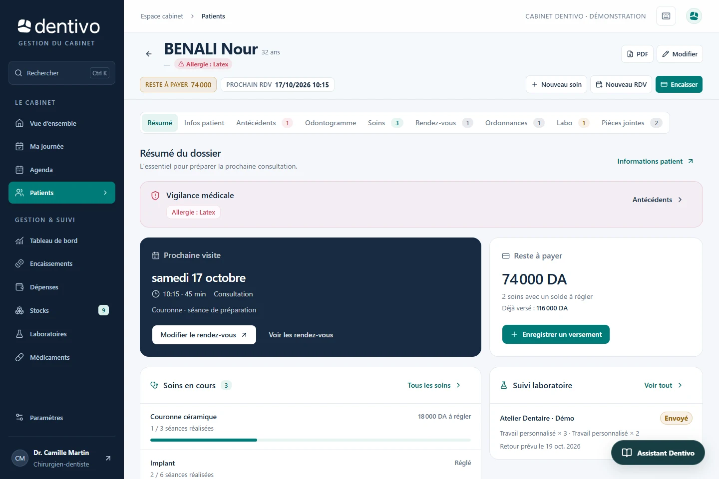Viewport: 719px width, 479px height.
Task: Click the breadcrumb chevron after Espace cabinet
Action: (192, 16)
